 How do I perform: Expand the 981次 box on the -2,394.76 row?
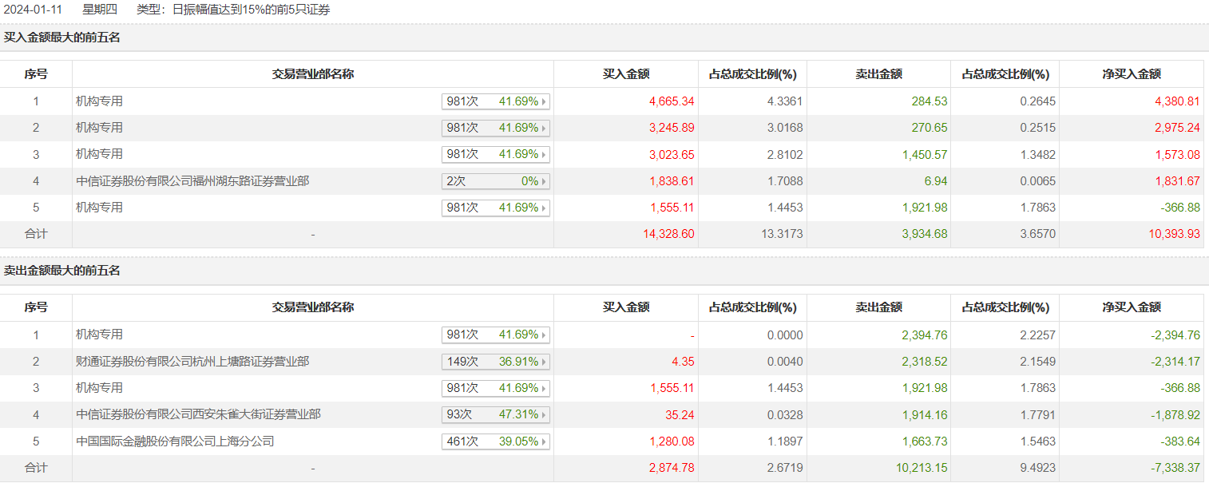495,335
